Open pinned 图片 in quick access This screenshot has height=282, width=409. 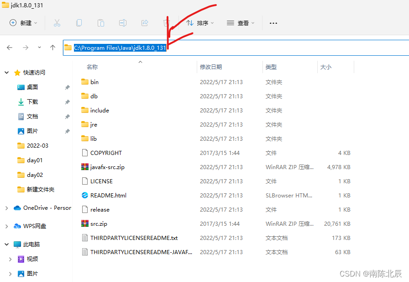pos(32,131)
